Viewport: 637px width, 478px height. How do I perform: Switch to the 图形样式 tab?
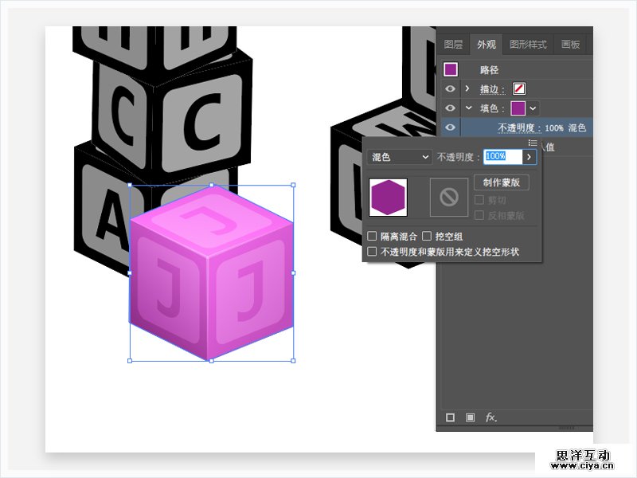(528, 45)
